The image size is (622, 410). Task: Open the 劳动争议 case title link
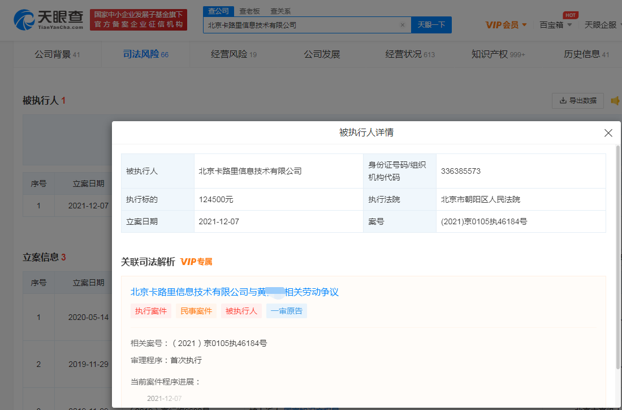(x=234, y=292)
